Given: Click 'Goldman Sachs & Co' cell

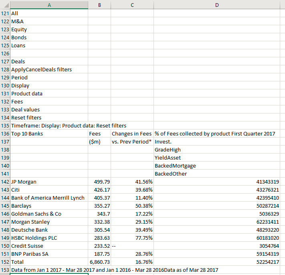Looking at the screenshot, I should pos(49,214).
